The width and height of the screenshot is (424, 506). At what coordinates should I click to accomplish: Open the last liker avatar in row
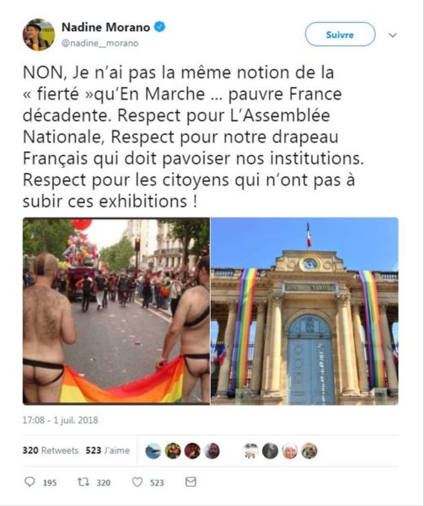tap(309, 451)
